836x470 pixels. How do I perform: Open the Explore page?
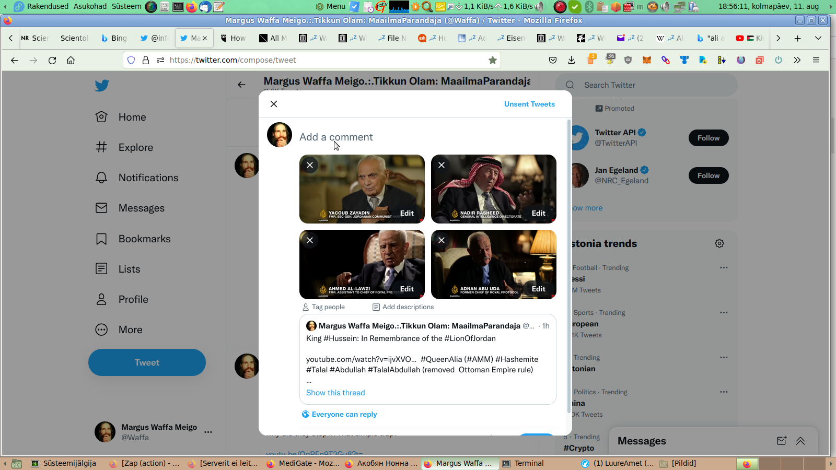click(124, 147)
